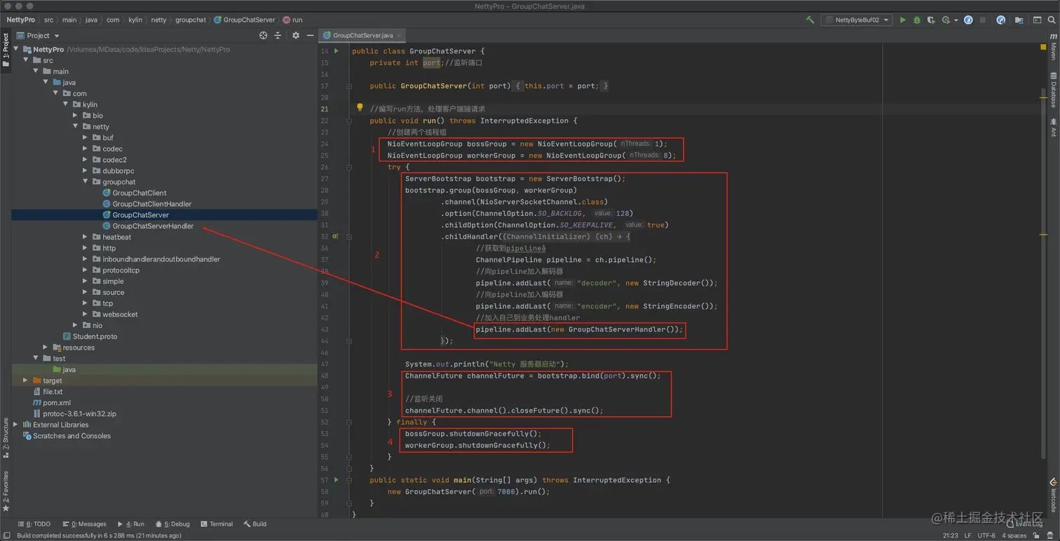Image resolution: width=1060 pixels, height=541 pixels.
Task: Start debugging with the bug icon
Action: click(916, 20)
